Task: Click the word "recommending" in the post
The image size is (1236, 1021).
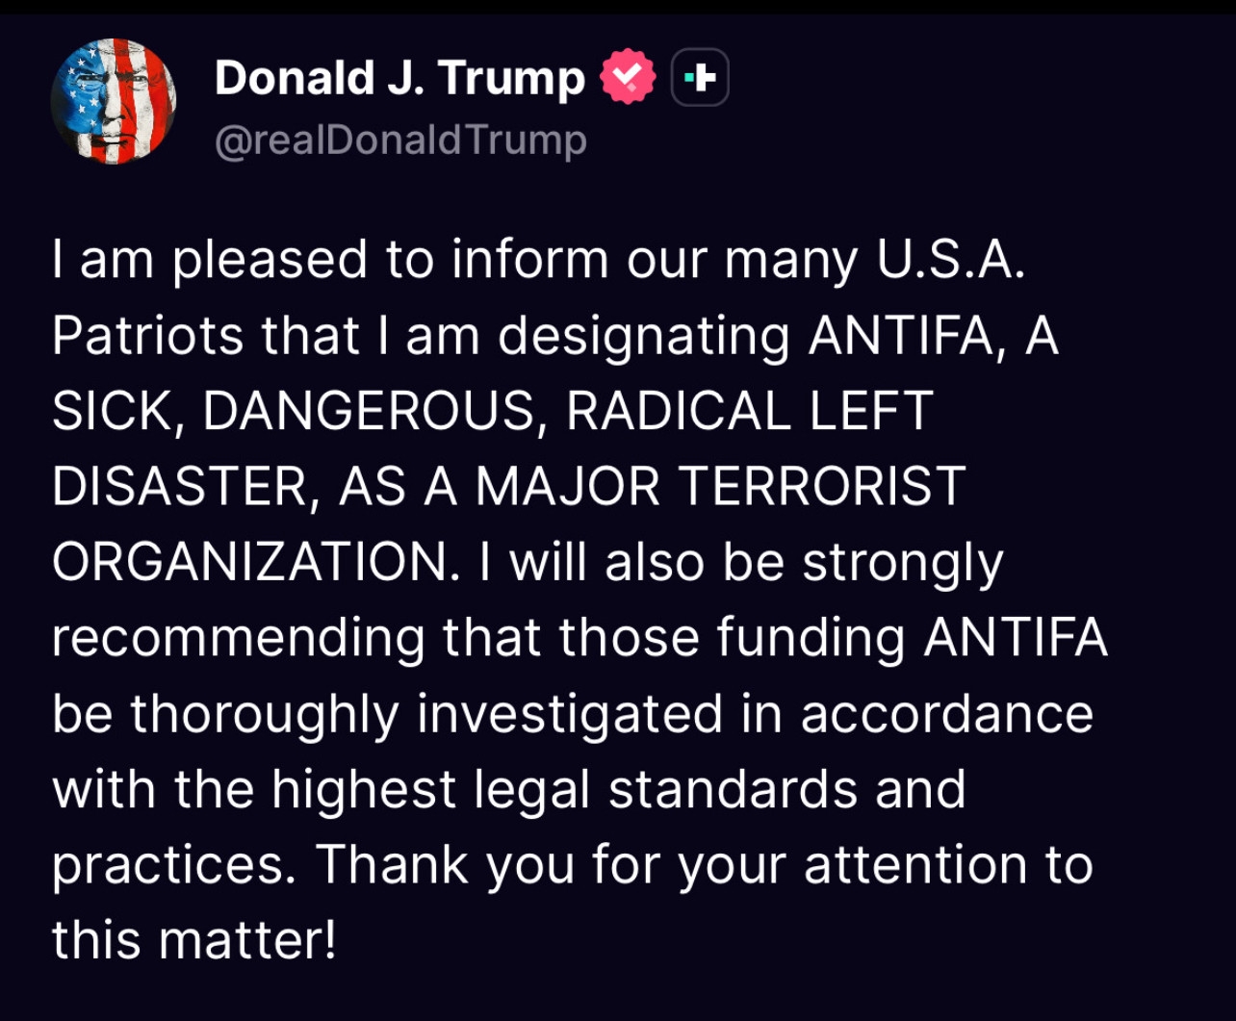Action: [x=239, y=637]
